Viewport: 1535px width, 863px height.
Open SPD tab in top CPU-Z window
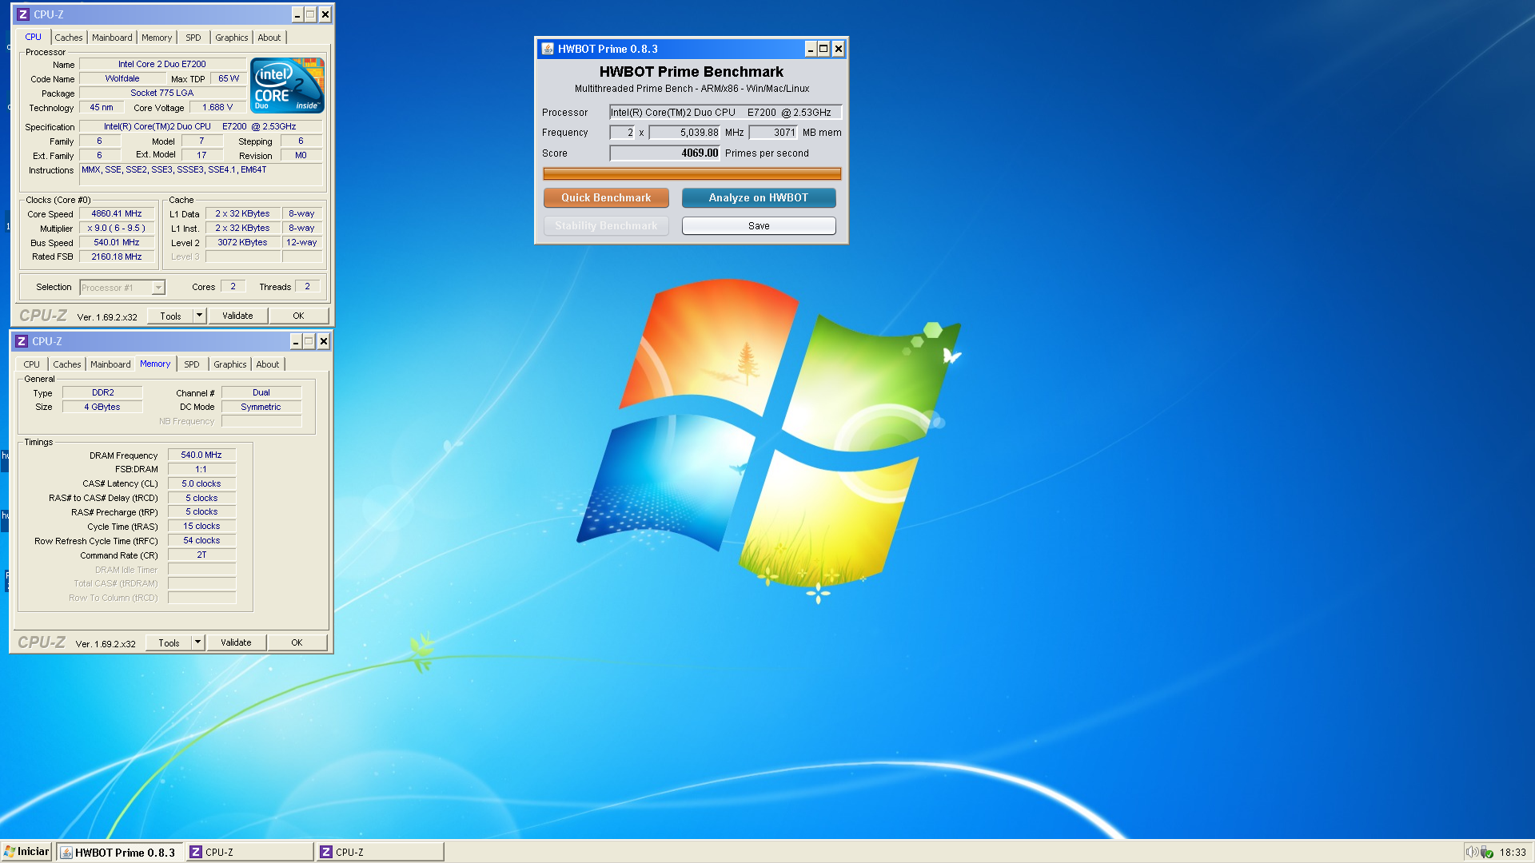coord(193,38)
